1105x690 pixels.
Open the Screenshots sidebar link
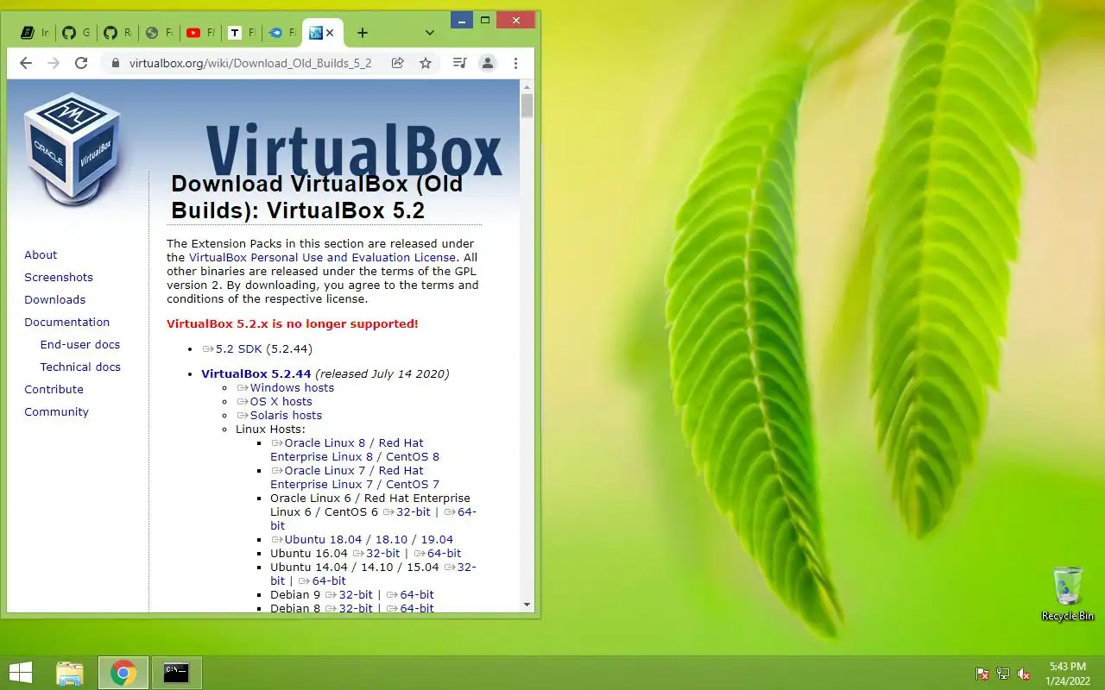[x=59, y=278]
